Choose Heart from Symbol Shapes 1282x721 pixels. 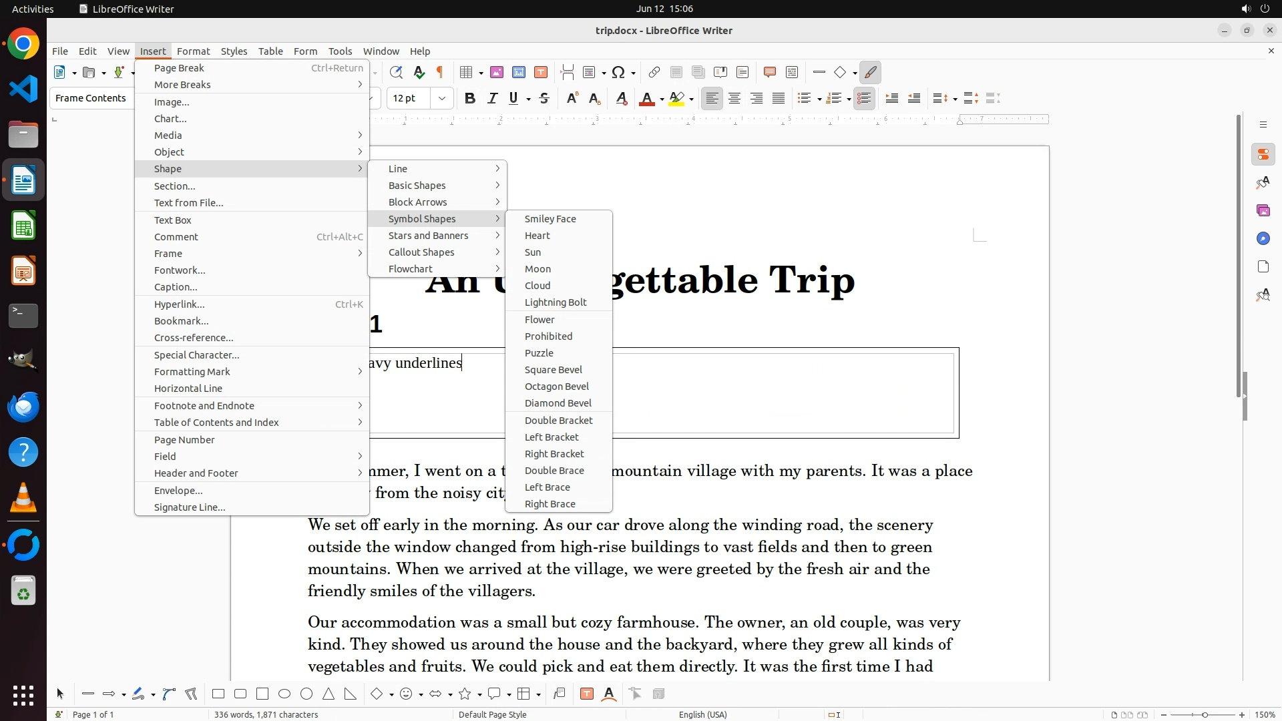(x=538, y=236)
